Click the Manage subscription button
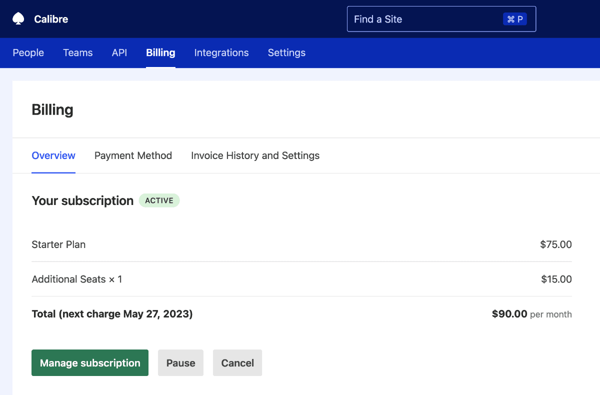Screen dimensions: 600x395 (x=89, y=362)
